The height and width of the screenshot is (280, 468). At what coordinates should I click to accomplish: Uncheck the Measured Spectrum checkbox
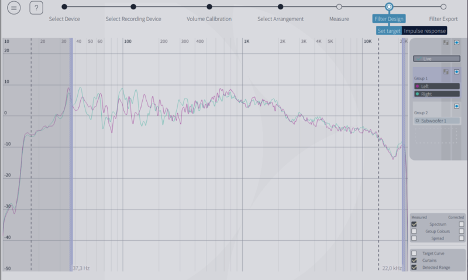[x=414, y=224]
